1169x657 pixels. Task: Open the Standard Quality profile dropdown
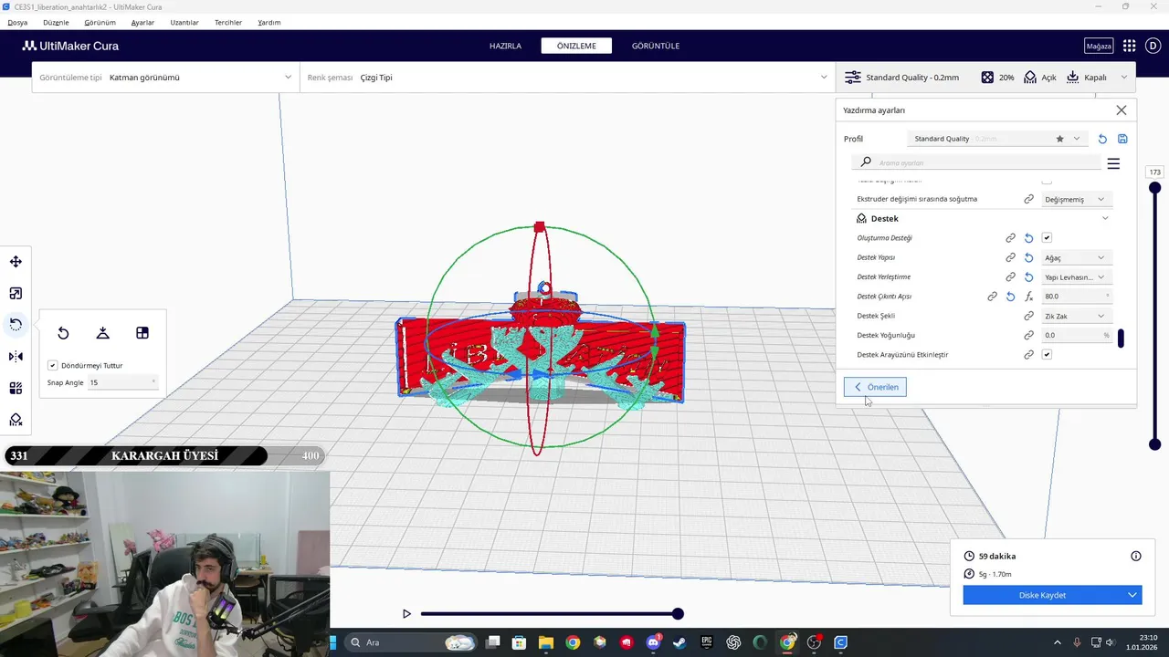[x=999, y=139]
